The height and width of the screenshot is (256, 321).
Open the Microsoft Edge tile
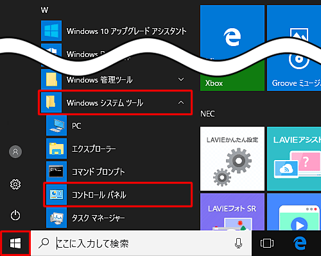pyautogui.click(x=232, y=32)
